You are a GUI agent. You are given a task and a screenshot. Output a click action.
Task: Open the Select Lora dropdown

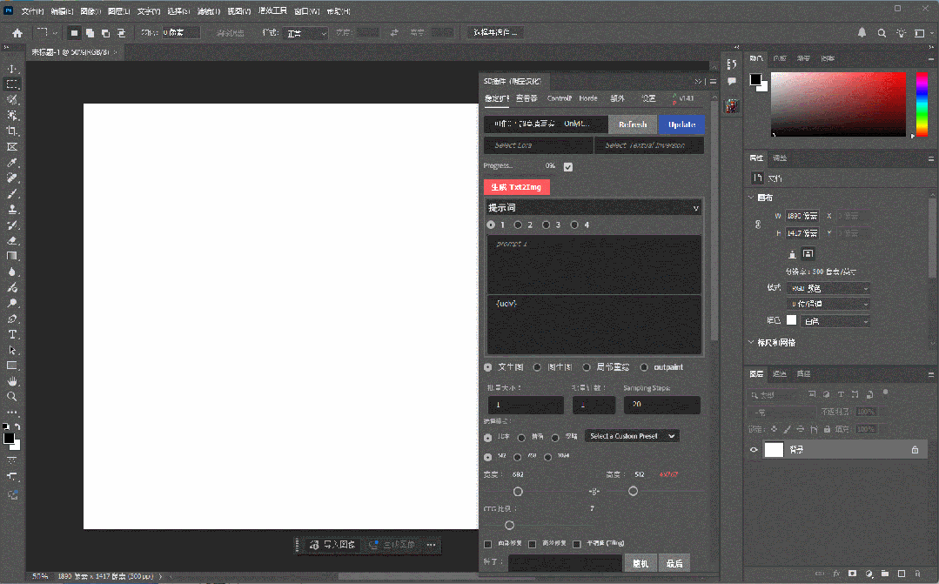click(x=538, y=145)
